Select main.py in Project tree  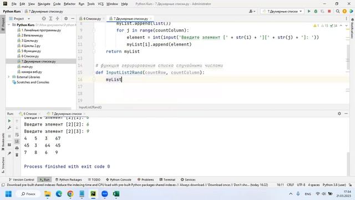coord(27,67)
